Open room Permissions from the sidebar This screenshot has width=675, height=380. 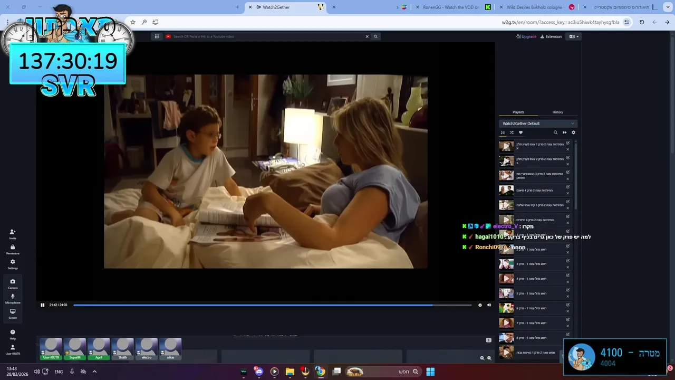[x=13, y=249]
